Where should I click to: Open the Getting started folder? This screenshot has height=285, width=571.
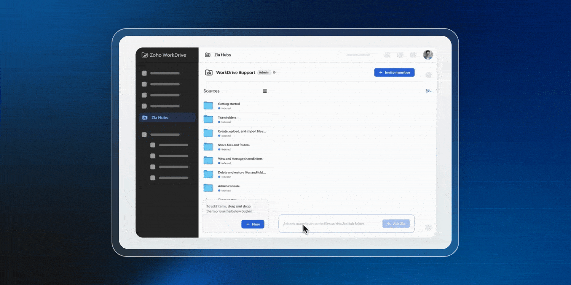point(229,104)
